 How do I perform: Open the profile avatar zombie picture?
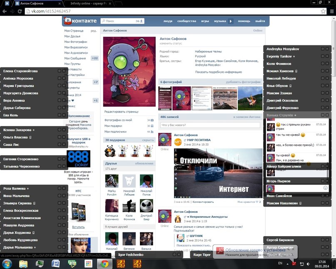click(129, 72)
